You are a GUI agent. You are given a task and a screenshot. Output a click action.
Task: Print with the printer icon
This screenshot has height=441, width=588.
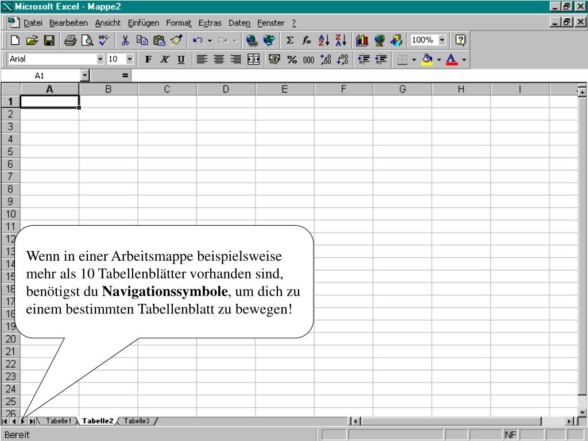tap(70, 40)
